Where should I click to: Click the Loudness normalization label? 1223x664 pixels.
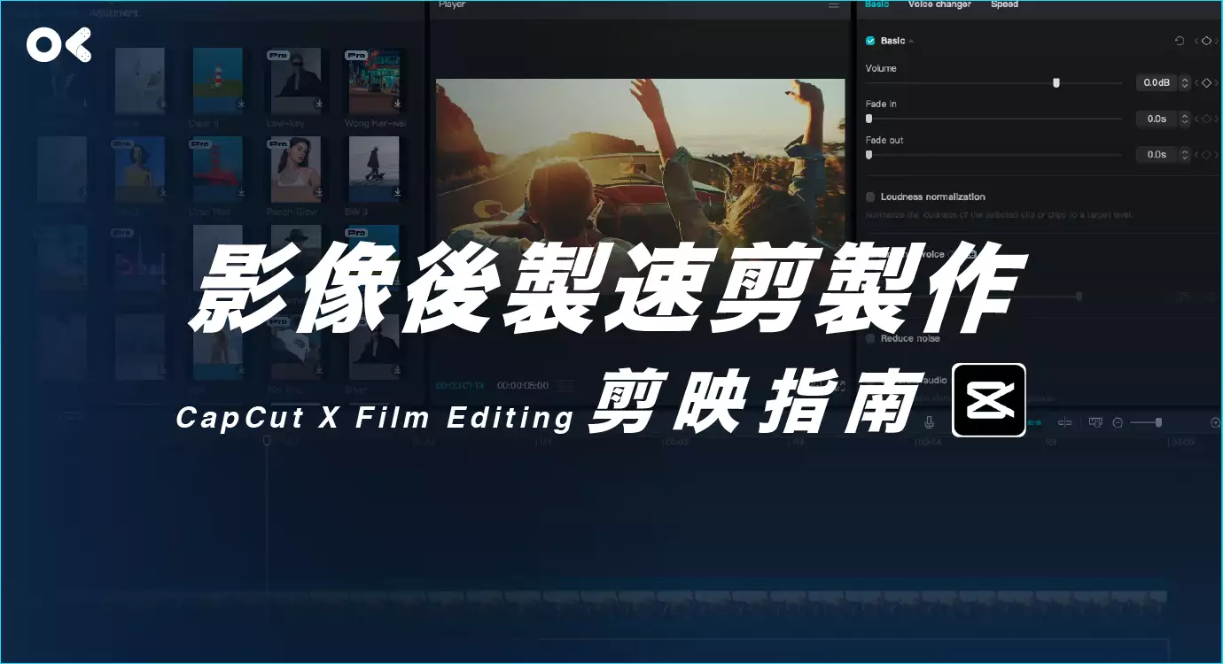(933, 197)
